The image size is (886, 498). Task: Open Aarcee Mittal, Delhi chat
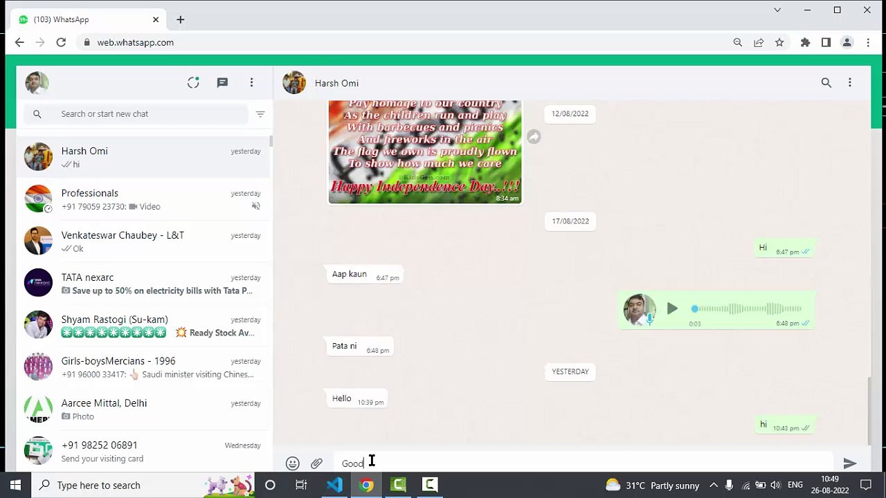(x=143, y=409)
